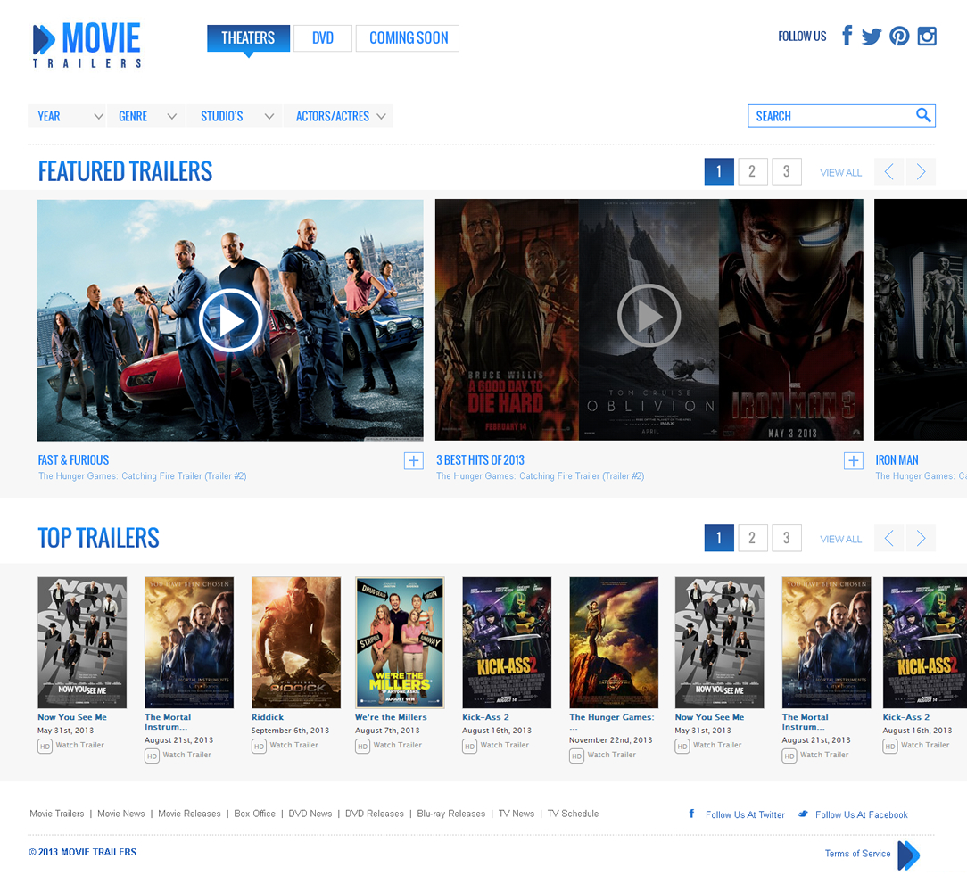Image resolution: width=967 pixels, height=892 pixels.
Task: Click Follow Us At Facebook link
Action: tap(862, 815)
